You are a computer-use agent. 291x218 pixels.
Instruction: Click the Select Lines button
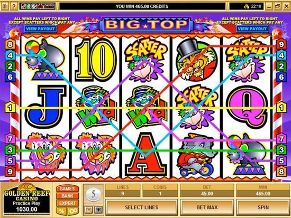point(141,207)
